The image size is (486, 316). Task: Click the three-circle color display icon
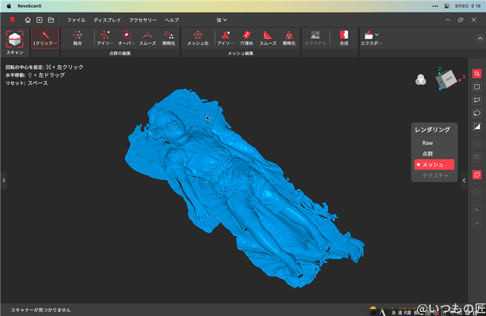click(x=421, y=81)
